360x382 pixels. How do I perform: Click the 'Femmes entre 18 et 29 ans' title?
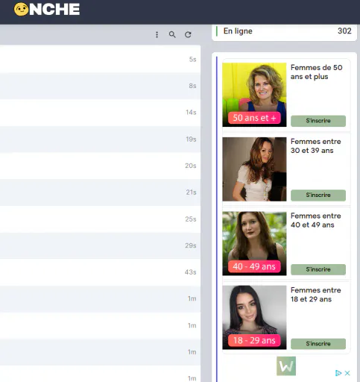(316, 295)
